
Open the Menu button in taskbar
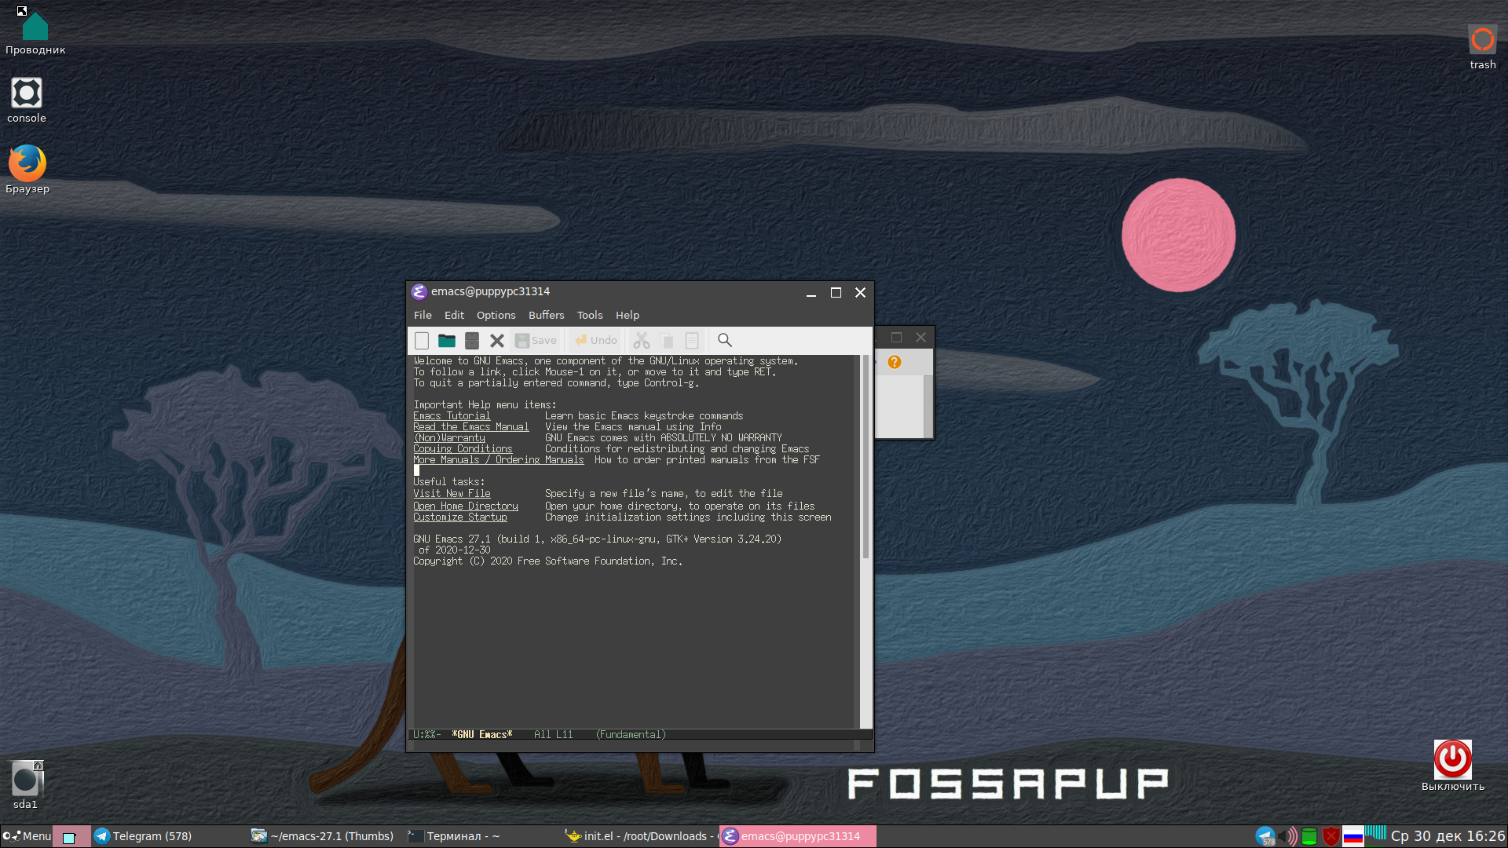[x=27, y=836]
